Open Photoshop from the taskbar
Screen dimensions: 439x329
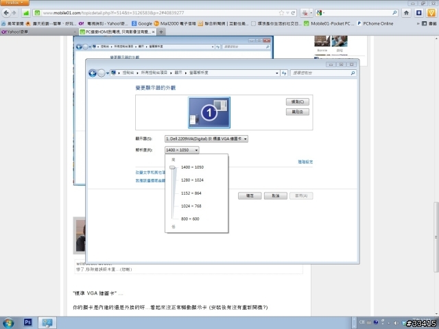pos(27,322)
